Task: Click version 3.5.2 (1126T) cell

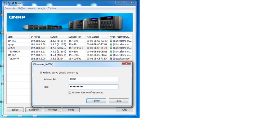Action: [x=58, y=51]
